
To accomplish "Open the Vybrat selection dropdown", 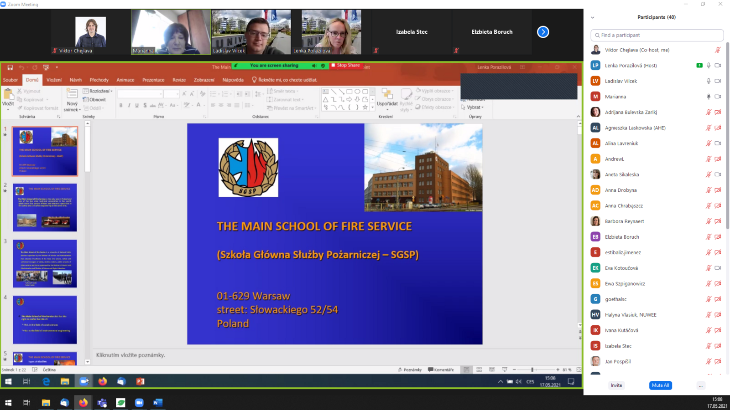I will coord(473,108).
